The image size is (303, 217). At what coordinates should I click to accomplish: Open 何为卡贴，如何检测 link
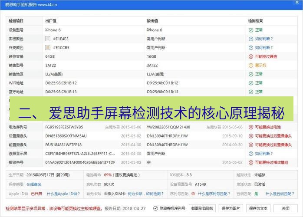[x=145, y=194]
